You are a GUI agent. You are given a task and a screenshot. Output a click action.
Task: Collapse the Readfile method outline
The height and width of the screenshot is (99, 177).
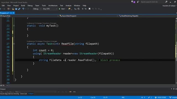click(14, 44)
